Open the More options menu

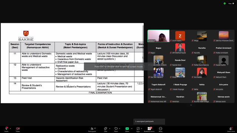click(x=160, y=129)
